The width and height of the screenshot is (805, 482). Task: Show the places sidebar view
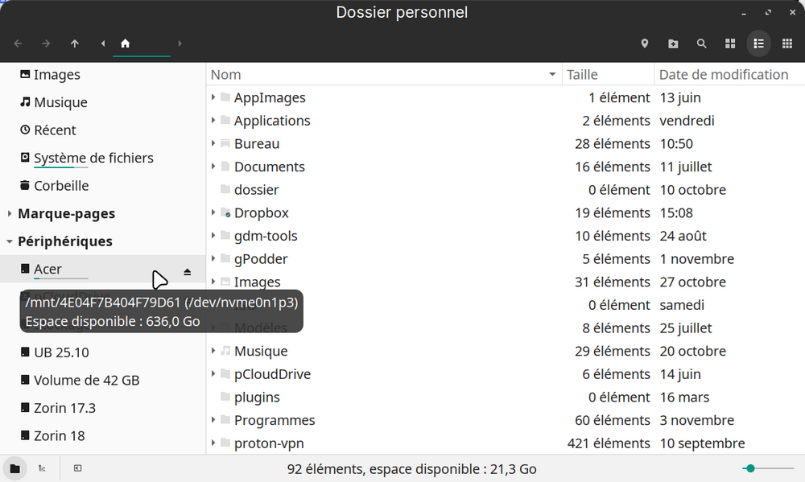pos(14,468)
